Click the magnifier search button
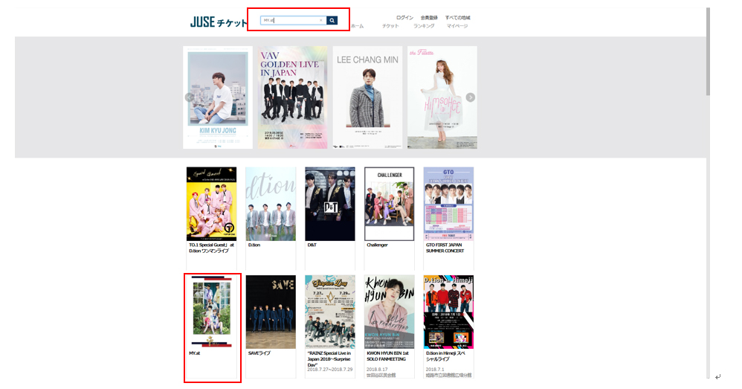The image size is (742, 389). coord(332,20)
